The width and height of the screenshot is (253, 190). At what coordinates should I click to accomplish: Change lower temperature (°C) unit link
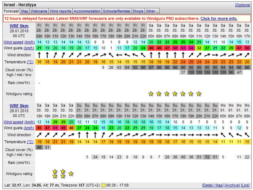[x=30, y=142]
